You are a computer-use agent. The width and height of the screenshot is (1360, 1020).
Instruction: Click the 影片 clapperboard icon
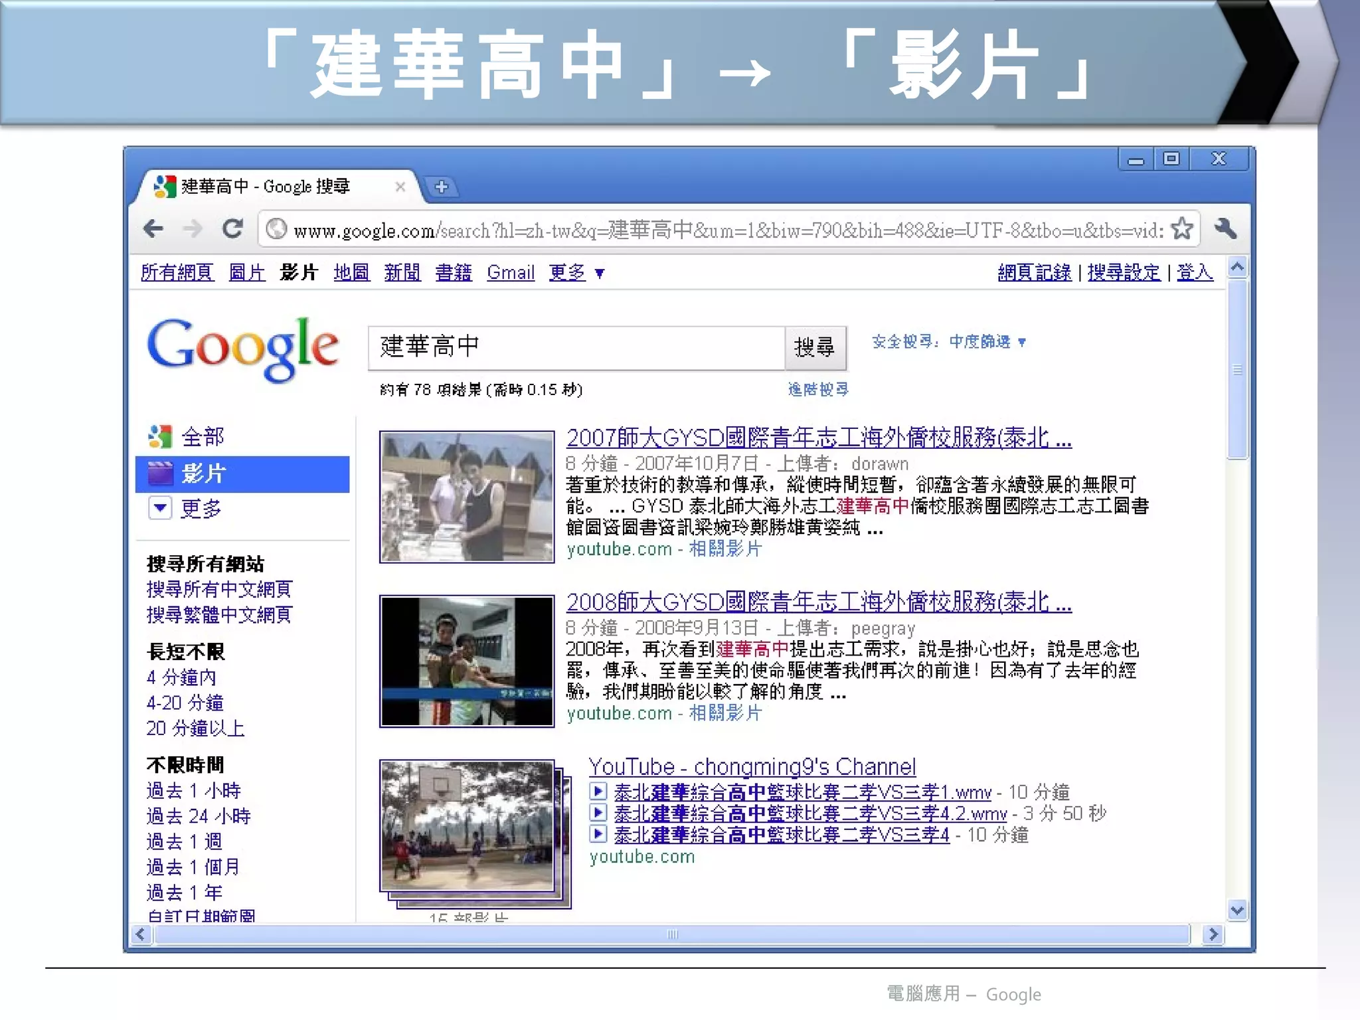coord(160,473)
